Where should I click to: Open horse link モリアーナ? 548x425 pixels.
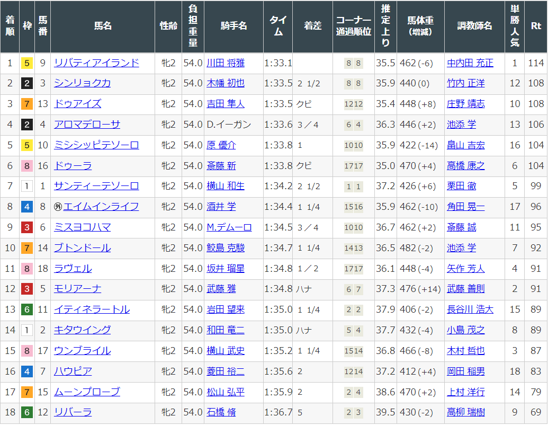pyautogui.click(x=78, y=289)
